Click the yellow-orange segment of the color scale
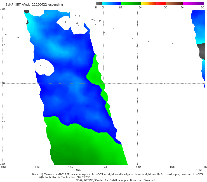Viewport: 207px width, 182px height. [x=149, y=3]
